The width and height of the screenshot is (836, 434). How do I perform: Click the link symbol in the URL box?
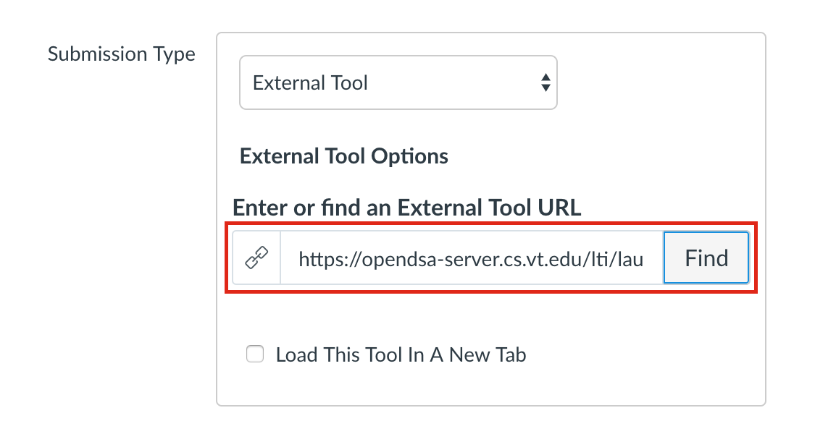(x=256, y=258)
